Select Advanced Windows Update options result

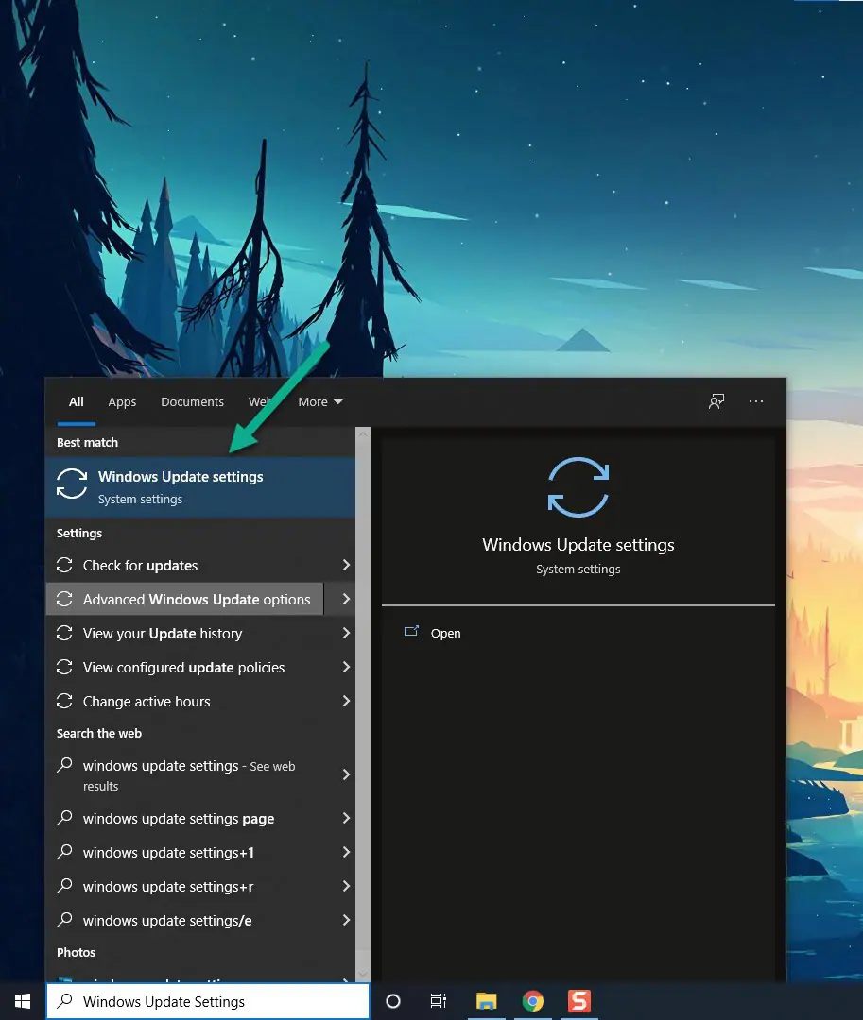pos(185,599)
